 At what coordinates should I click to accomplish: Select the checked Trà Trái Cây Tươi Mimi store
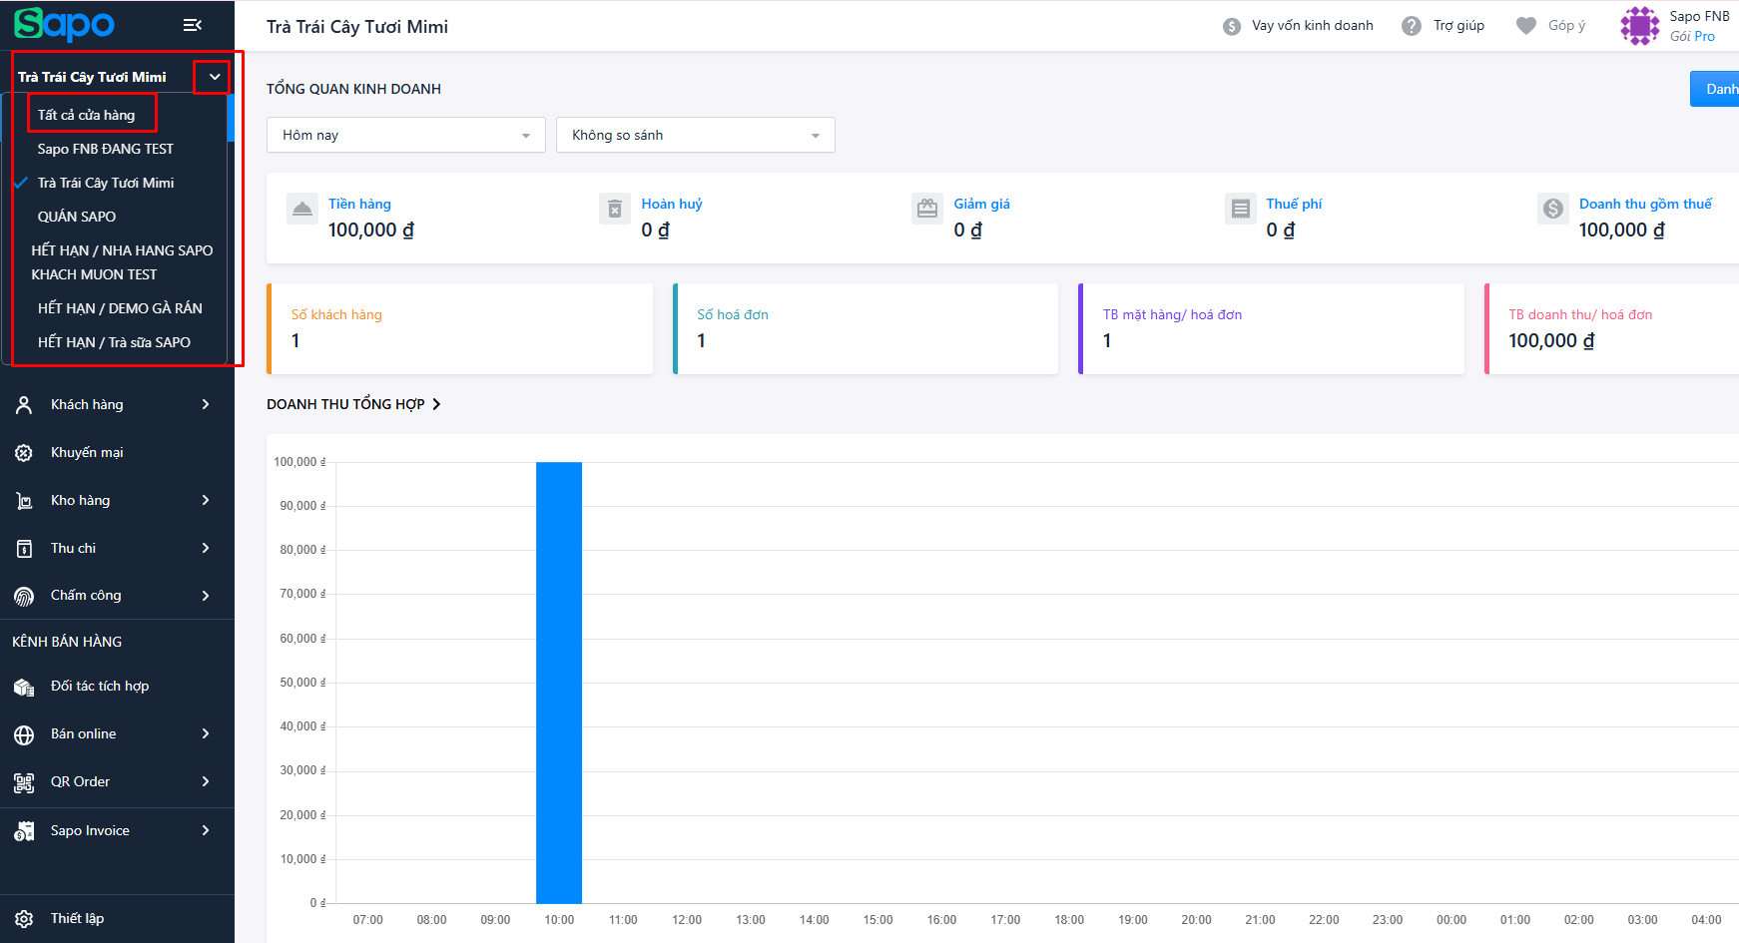(106, 183)
